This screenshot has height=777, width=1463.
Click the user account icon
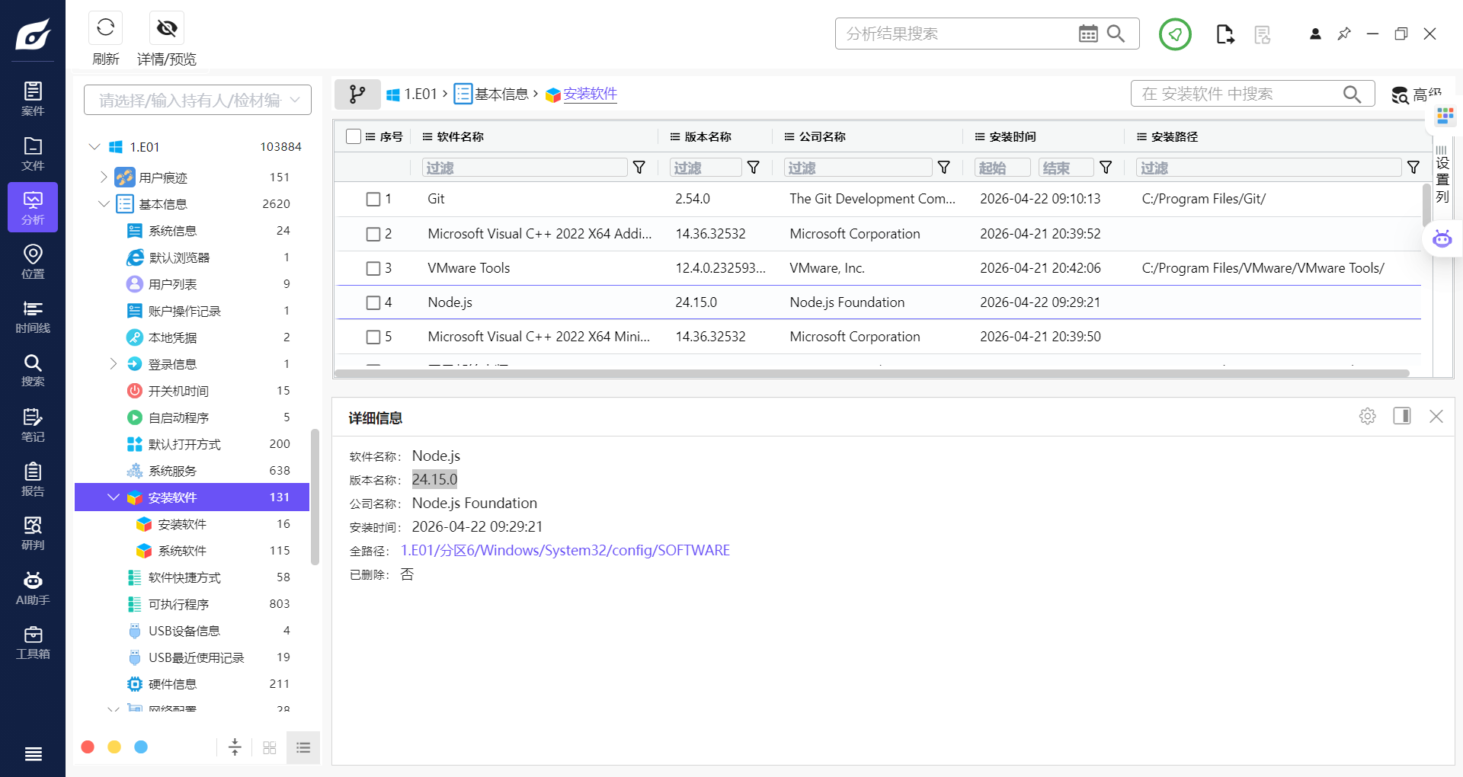pyautogui.click(x=1315, y=34)
